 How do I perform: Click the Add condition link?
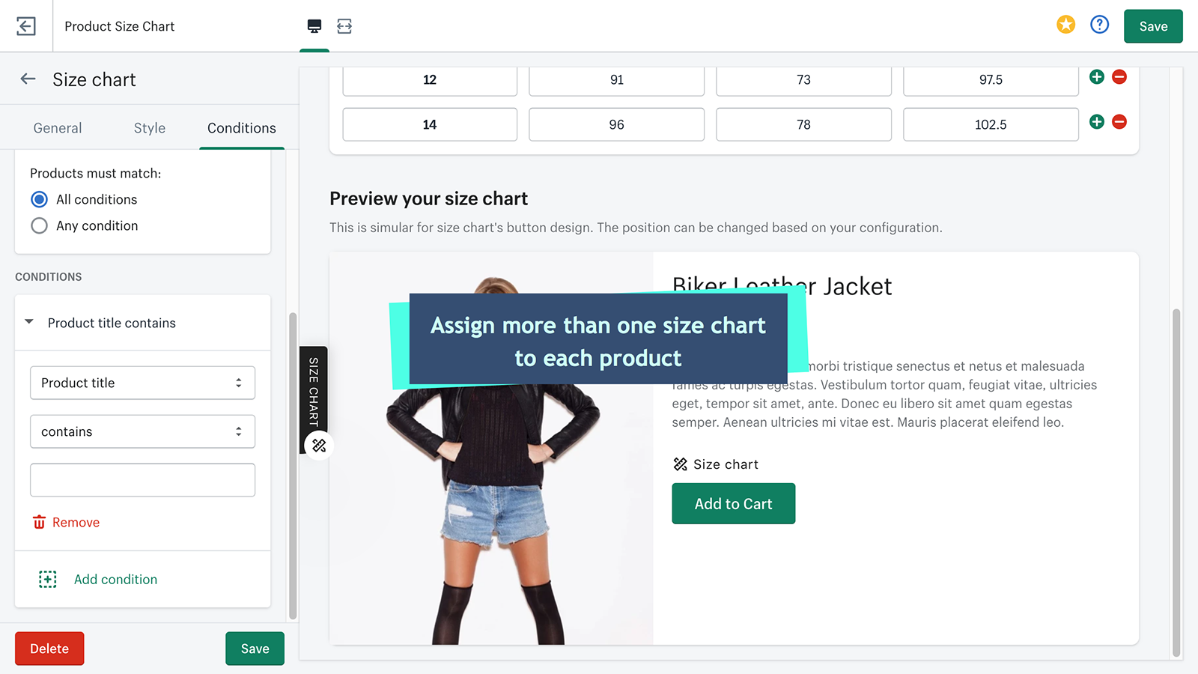tap(115, 579)
